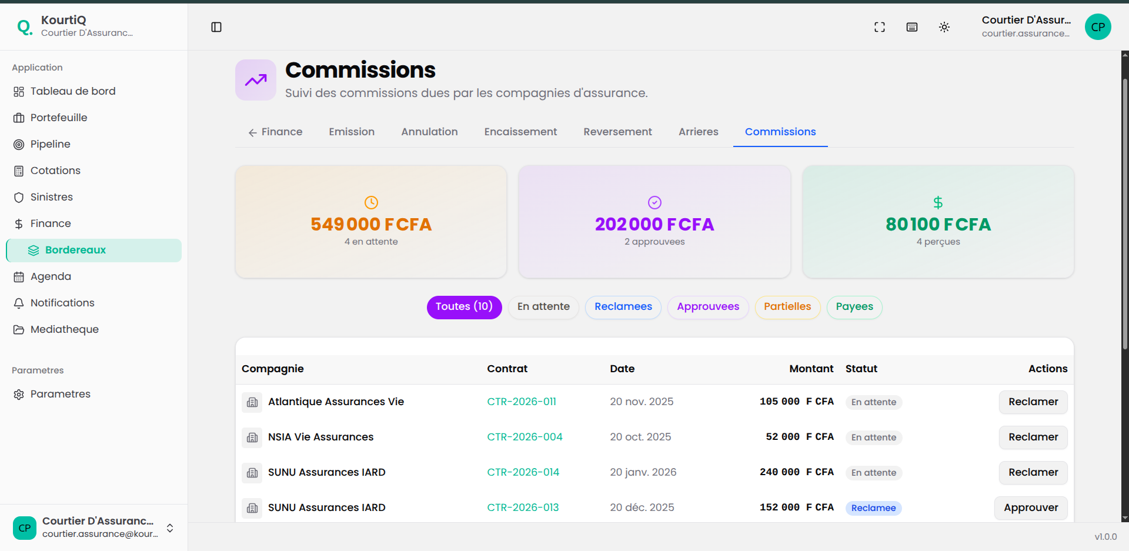This screenshot has width=1129, height=551.
Task: Toggle light/dark theme with sun icon
Action: pyautogui.click(x=944, y=27)
